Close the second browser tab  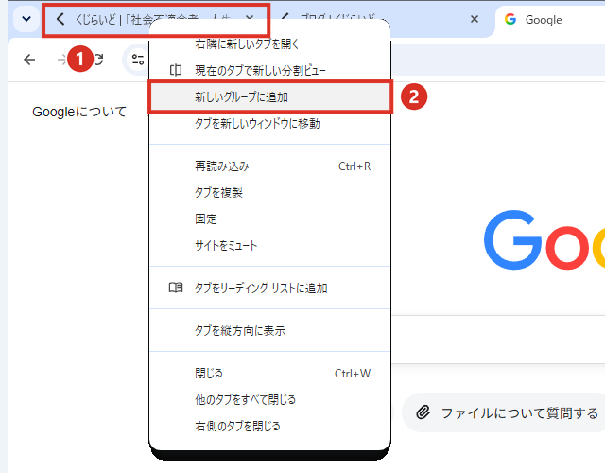475,19
